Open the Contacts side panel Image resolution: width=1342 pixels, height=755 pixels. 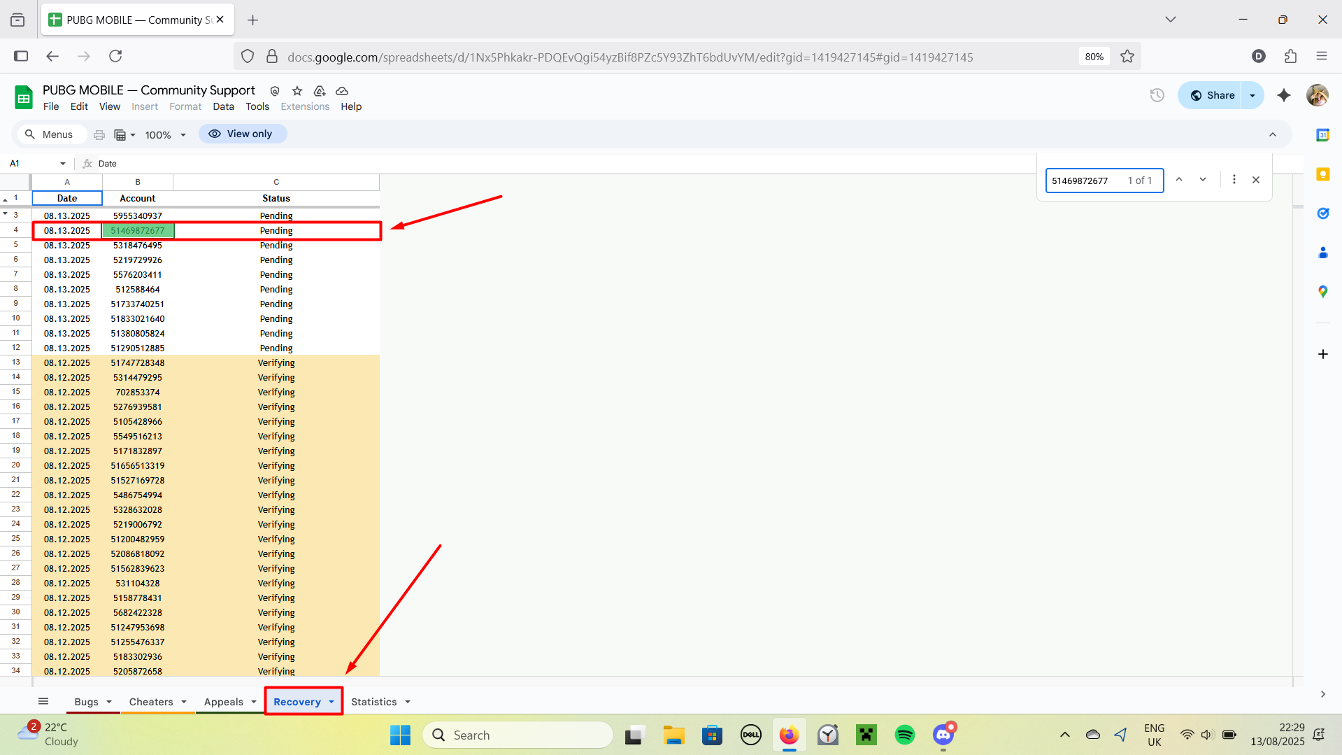[x=1322, y=253]
